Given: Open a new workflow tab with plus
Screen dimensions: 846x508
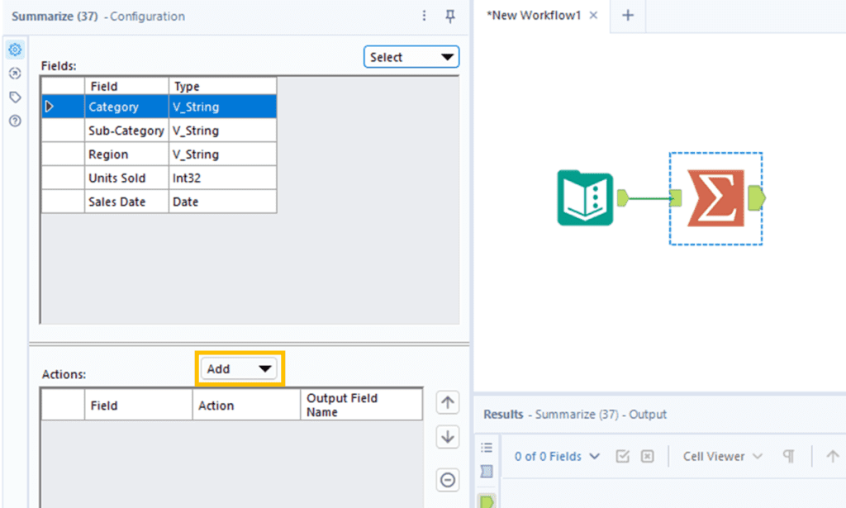Looking at the screenshot, I should tap(628, 16).
